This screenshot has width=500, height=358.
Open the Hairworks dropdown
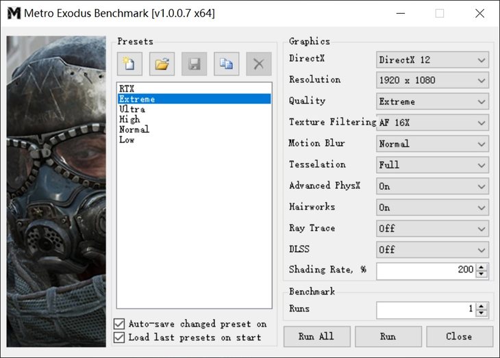tap(432, 207)
